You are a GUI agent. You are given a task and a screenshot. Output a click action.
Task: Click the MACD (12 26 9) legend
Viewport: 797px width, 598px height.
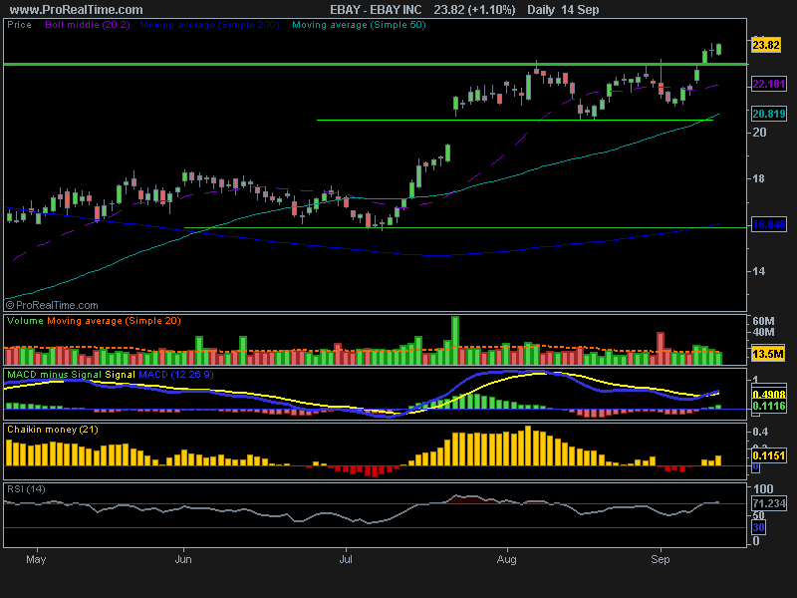(176, 375)
